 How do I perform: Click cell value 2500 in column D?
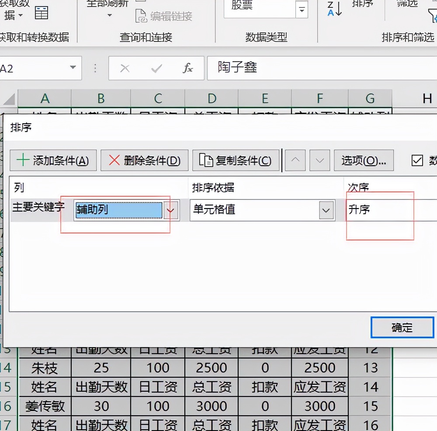pyautogui.click(x=212, y=368)
